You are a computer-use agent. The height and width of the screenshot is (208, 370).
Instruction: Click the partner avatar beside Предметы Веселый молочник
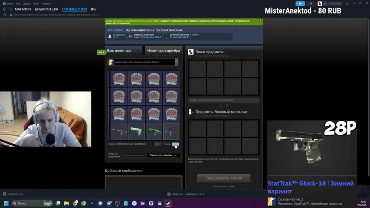coord(191,112)
